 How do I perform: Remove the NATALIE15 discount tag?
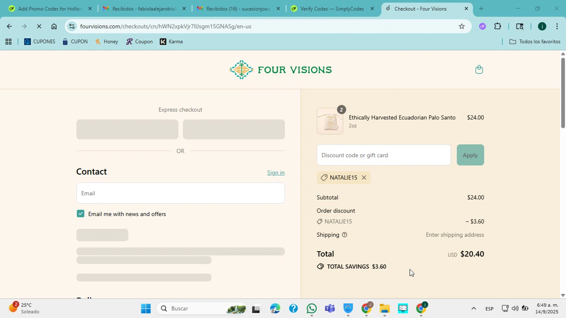click(364, 178)
